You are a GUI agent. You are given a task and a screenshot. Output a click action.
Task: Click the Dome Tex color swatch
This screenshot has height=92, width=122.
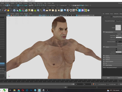coord(119,52)
